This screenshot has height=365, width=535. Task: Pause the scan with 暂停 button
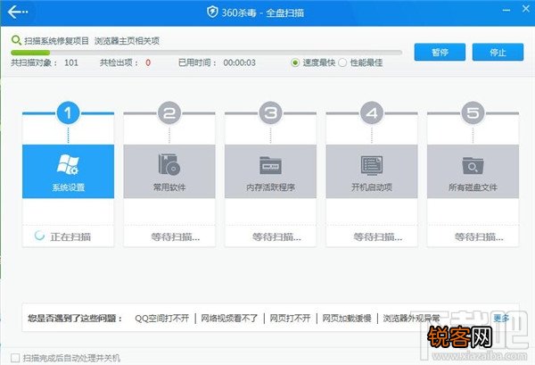point(440,52)
